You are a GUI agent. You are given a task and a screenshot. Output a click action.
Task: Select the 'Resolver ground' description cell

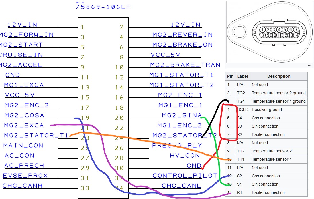279,110
